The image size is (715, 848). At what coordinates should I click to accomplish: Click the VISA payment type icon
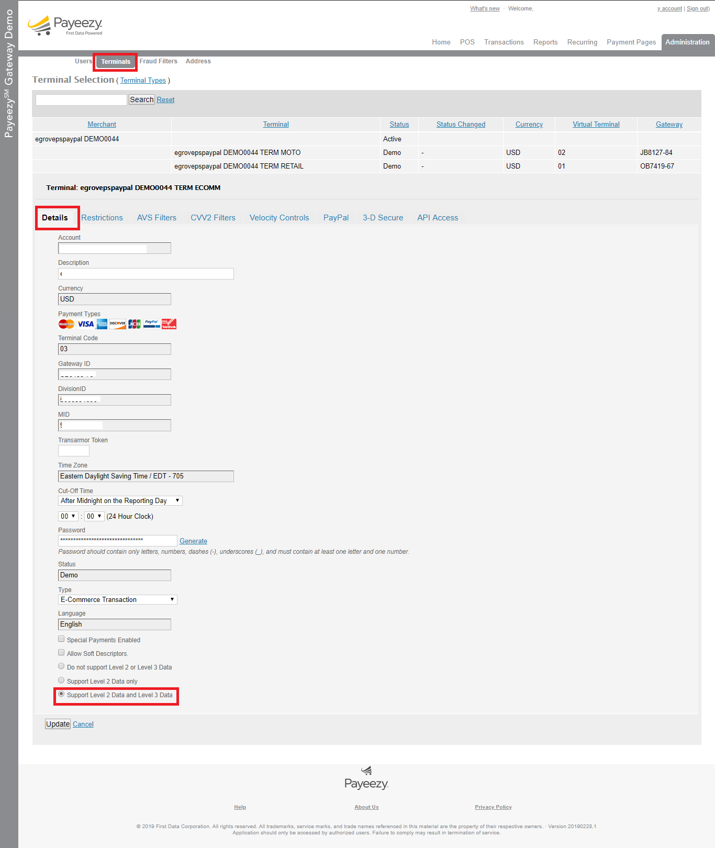click(86, 324)
